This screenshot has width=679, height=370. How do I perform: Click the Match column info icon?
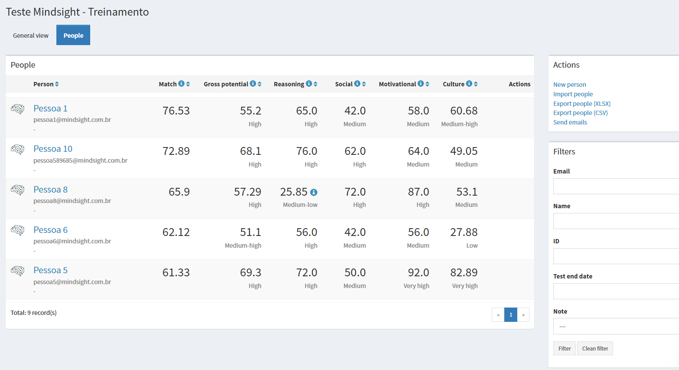(181, 84)
